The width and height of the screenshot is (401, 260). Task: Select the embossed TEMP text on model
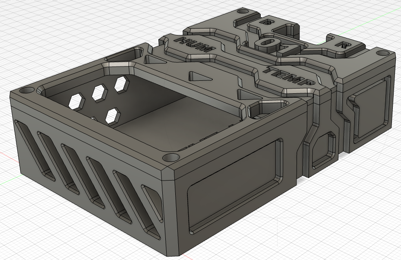[x=290, y=76]
